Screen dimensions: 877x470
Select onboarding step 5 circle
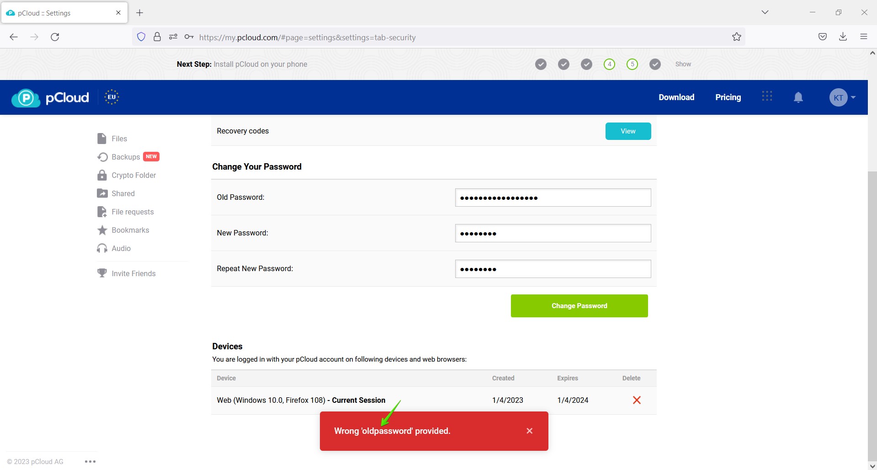pos(632,64)
